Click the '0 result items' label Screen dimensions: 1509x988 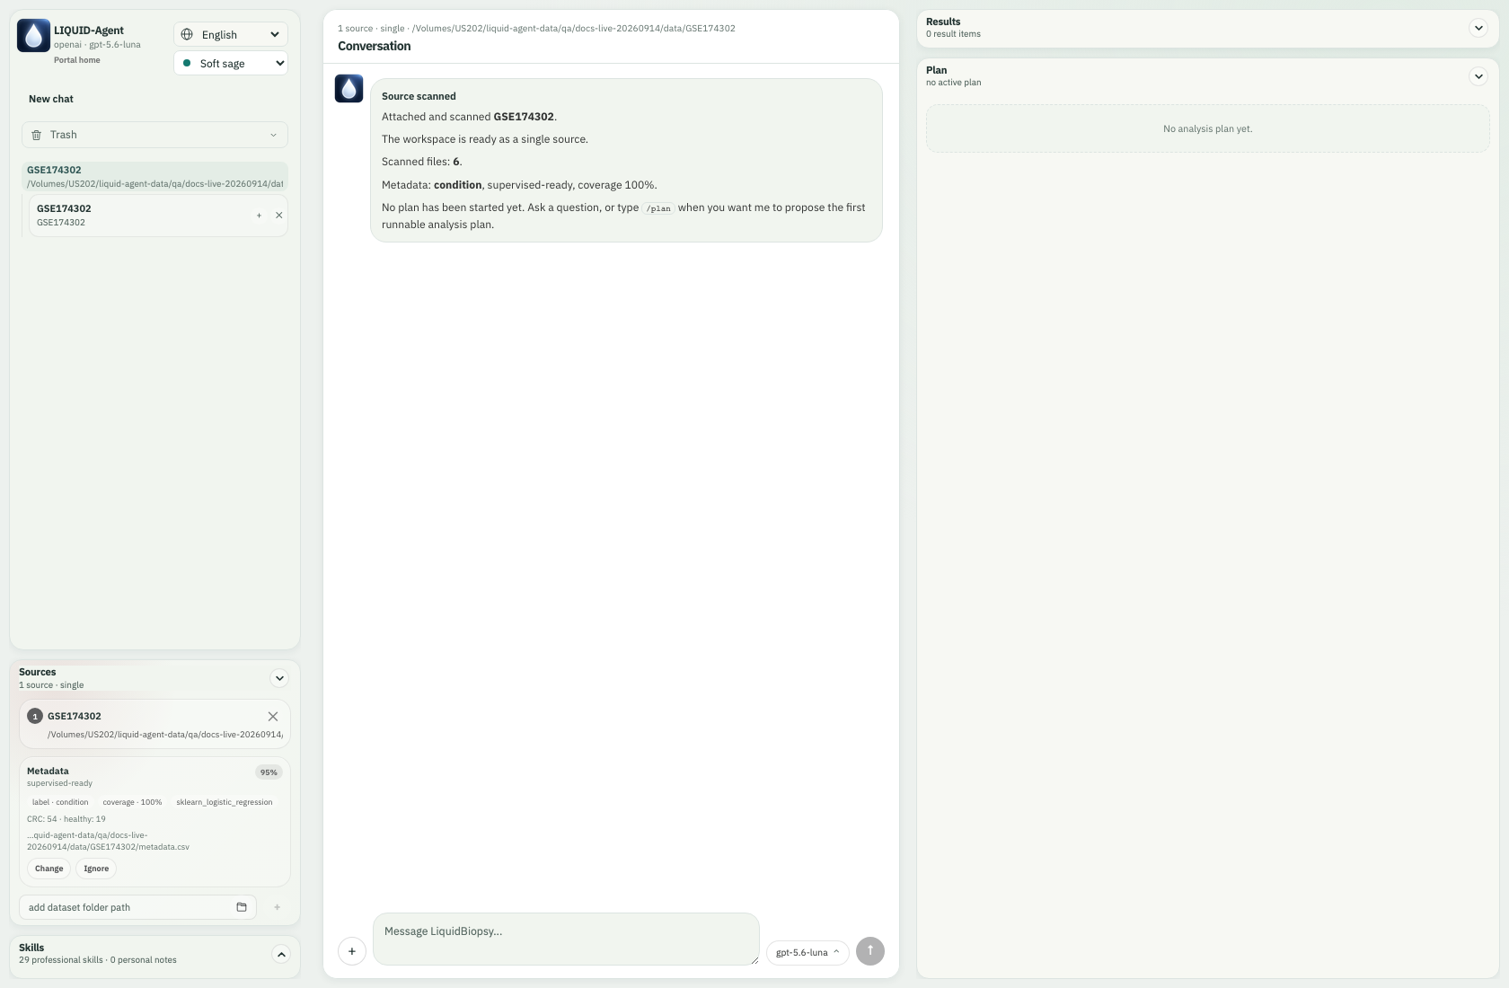pyautogui.click(x=953, y=34)
